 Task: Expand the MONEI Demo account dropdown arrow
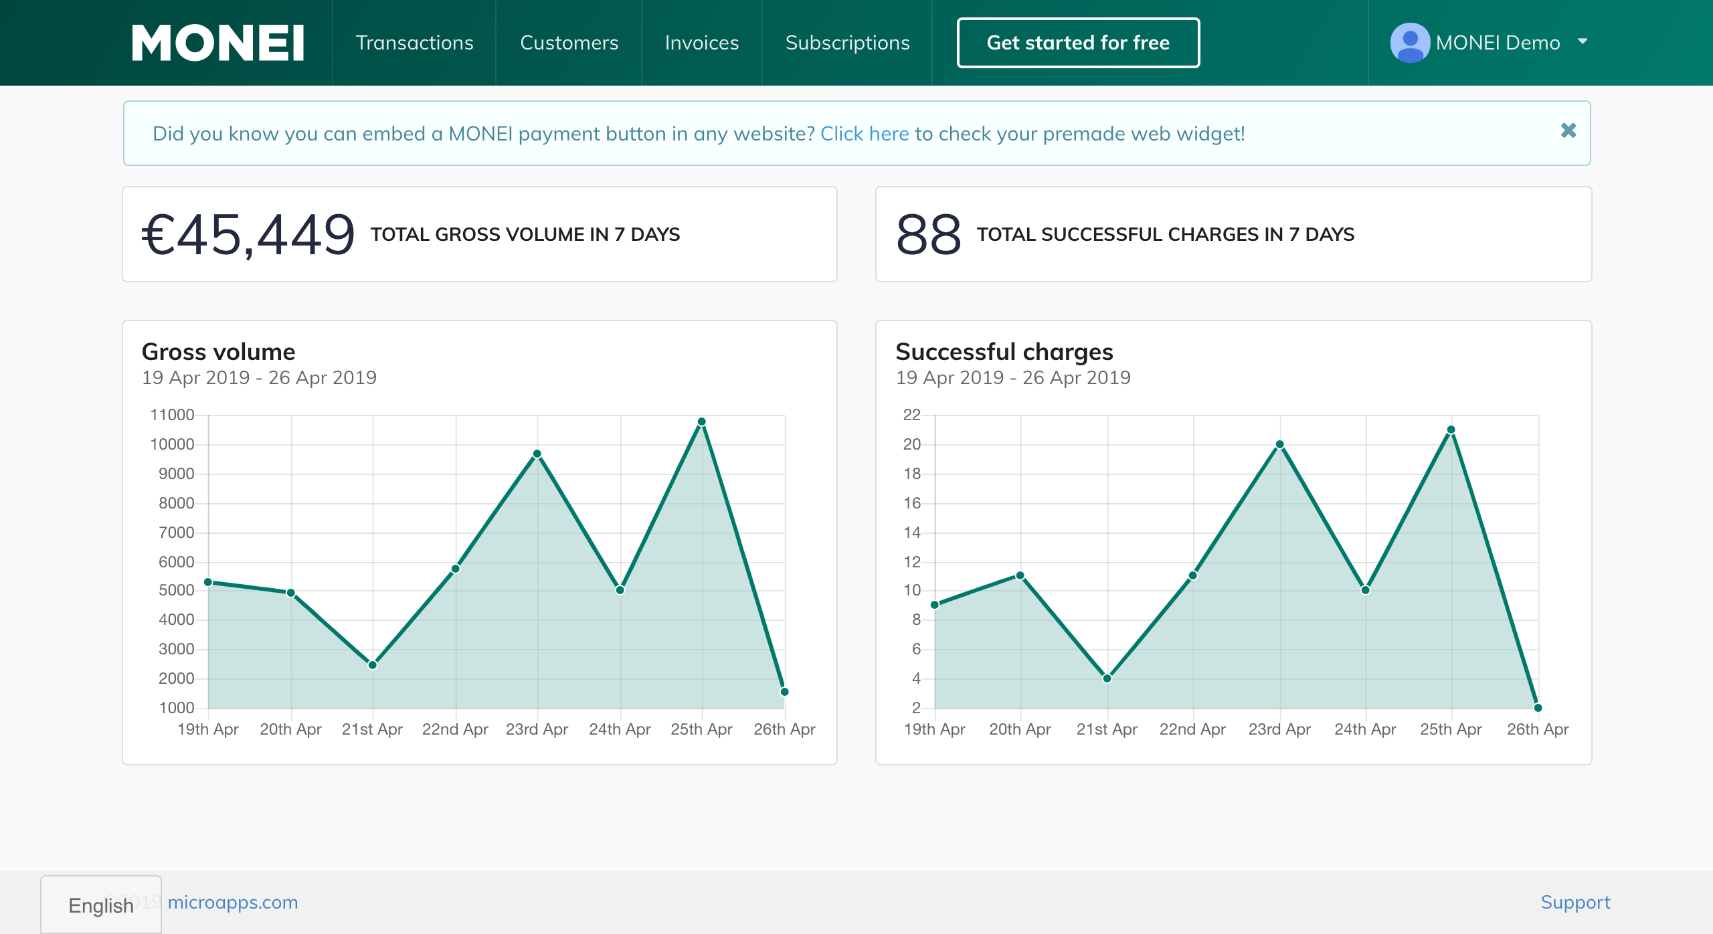(x=1583, y=41)
